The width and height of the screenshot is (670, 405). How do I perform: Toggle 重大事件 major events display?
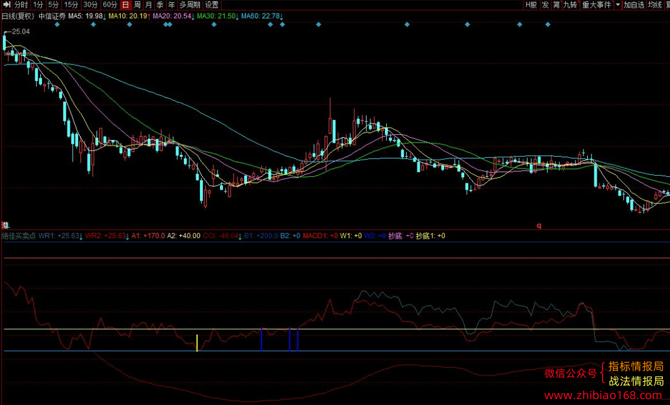[597, 5]
